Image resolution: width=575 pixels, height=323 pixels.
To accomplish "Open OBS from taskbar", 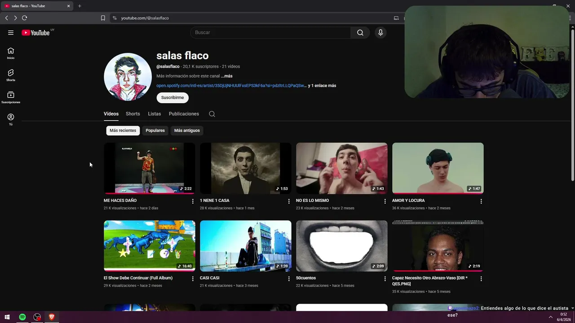I will pos(37,317).
